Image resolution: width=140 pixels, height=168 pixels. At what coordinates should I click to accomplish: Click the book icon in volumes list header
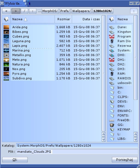coord(112,19)
